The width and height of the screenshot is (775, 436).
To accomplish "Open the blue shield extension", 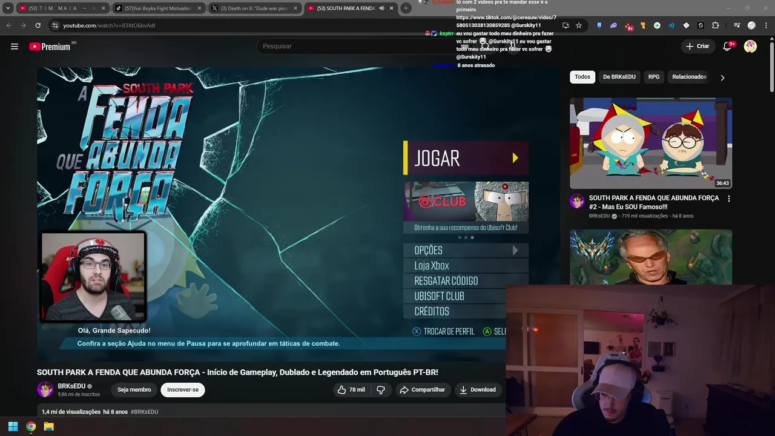I will coord(599,25).
